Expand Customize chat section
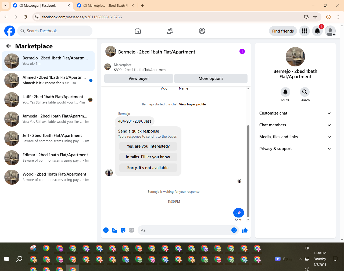344x271 pixels. tap(295, 113)
